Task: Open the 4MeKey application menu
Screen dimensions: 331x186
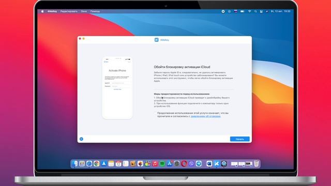Action: [52, 11]
